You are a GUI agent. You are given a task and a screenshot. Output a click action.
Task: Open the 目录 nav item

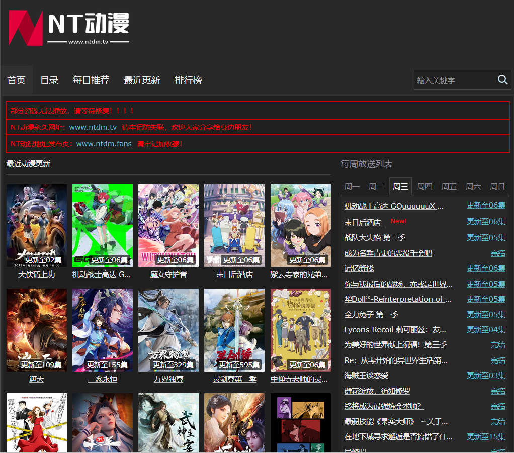pyautogui.click(x=49, y=80)
